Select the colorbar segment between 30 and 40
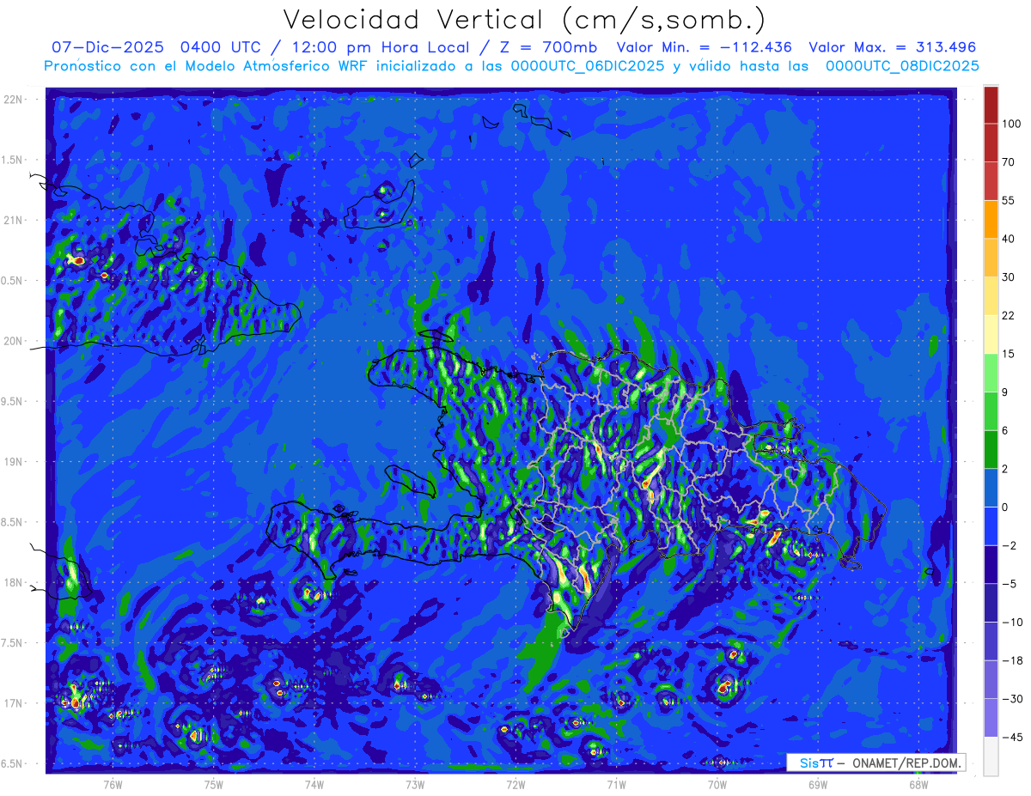Viewport: 1031px width, 796px height. tap(991, 257)
